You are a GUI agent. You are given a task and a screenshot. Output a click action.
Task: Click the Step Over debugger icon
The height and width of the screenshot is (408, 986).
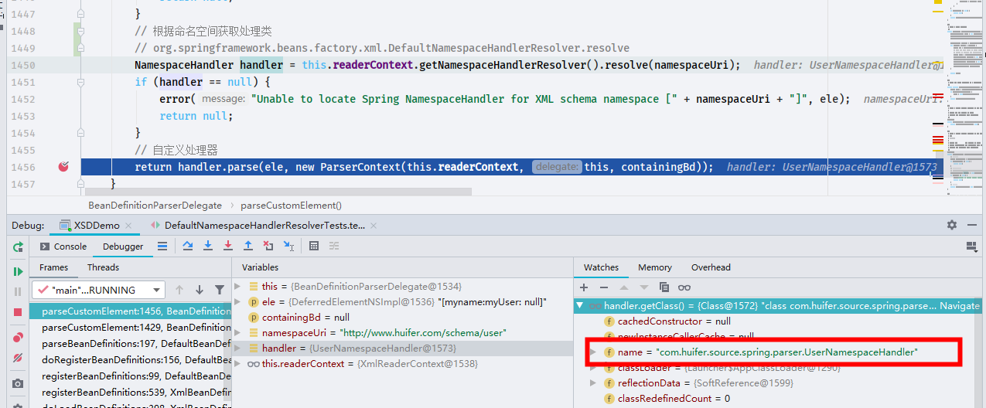(x=188, y=246)
